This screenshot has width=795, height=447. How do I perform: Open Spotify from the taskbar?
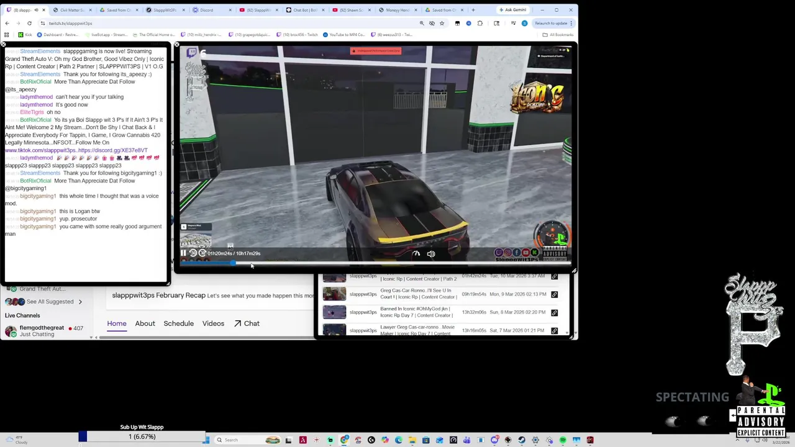click(563, 440)
